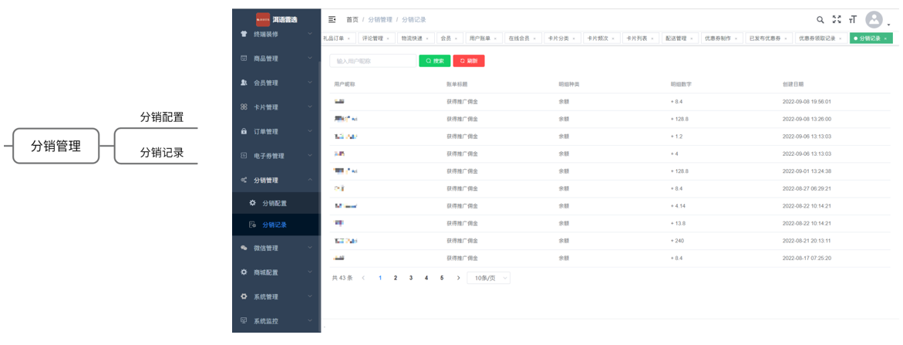This screenshot has height=345, width=903.
Task: Click the shop icon beside 商品管理
Action: (244, 58)
